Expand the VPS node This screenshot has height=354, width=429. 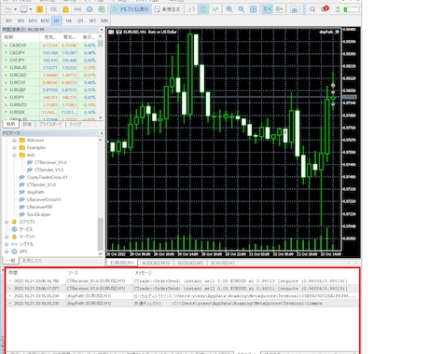(x=7, y=252)
